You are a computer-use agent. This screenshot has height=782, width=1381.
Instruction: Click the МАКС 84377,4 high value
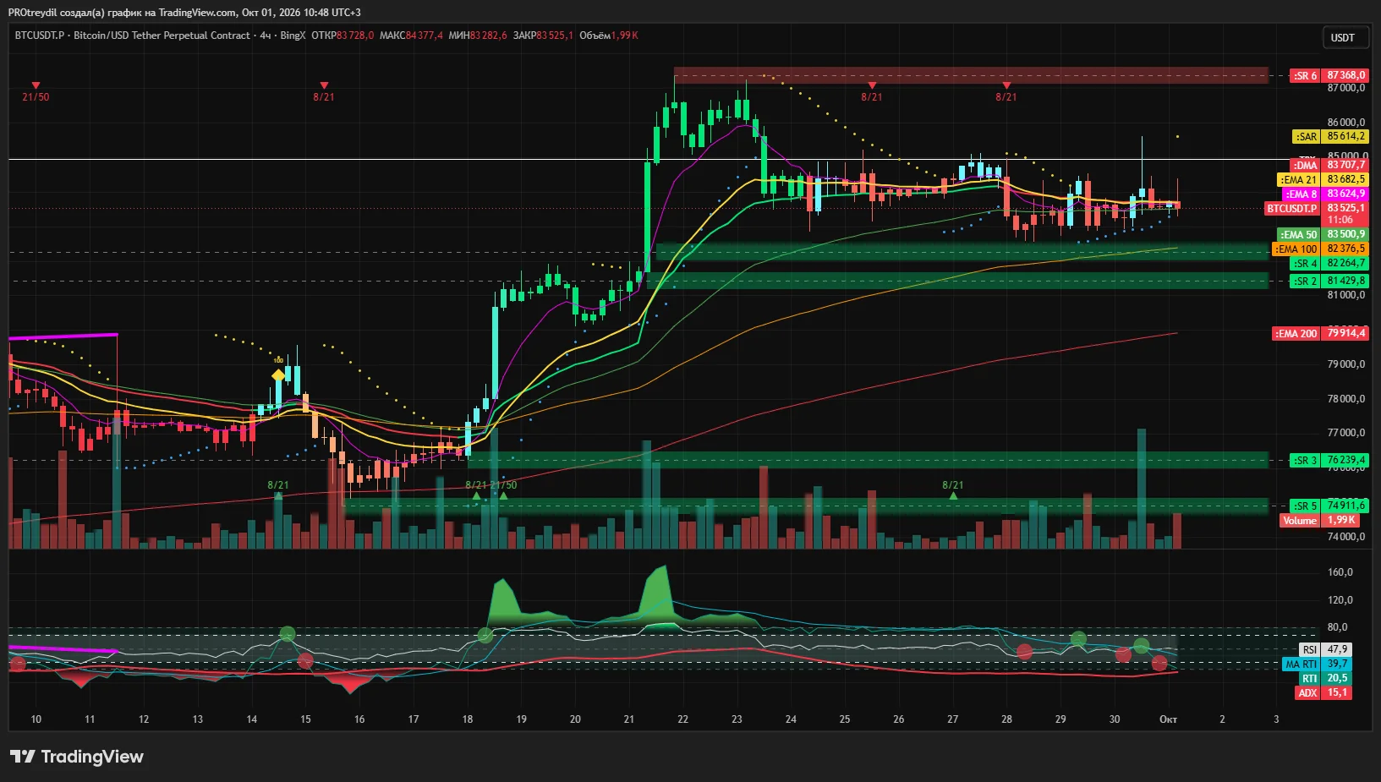(x=411, y=36)
